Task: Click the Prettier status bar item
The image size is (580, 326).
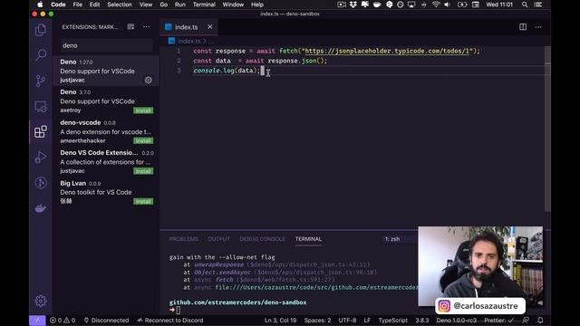Action: point(499,321)
